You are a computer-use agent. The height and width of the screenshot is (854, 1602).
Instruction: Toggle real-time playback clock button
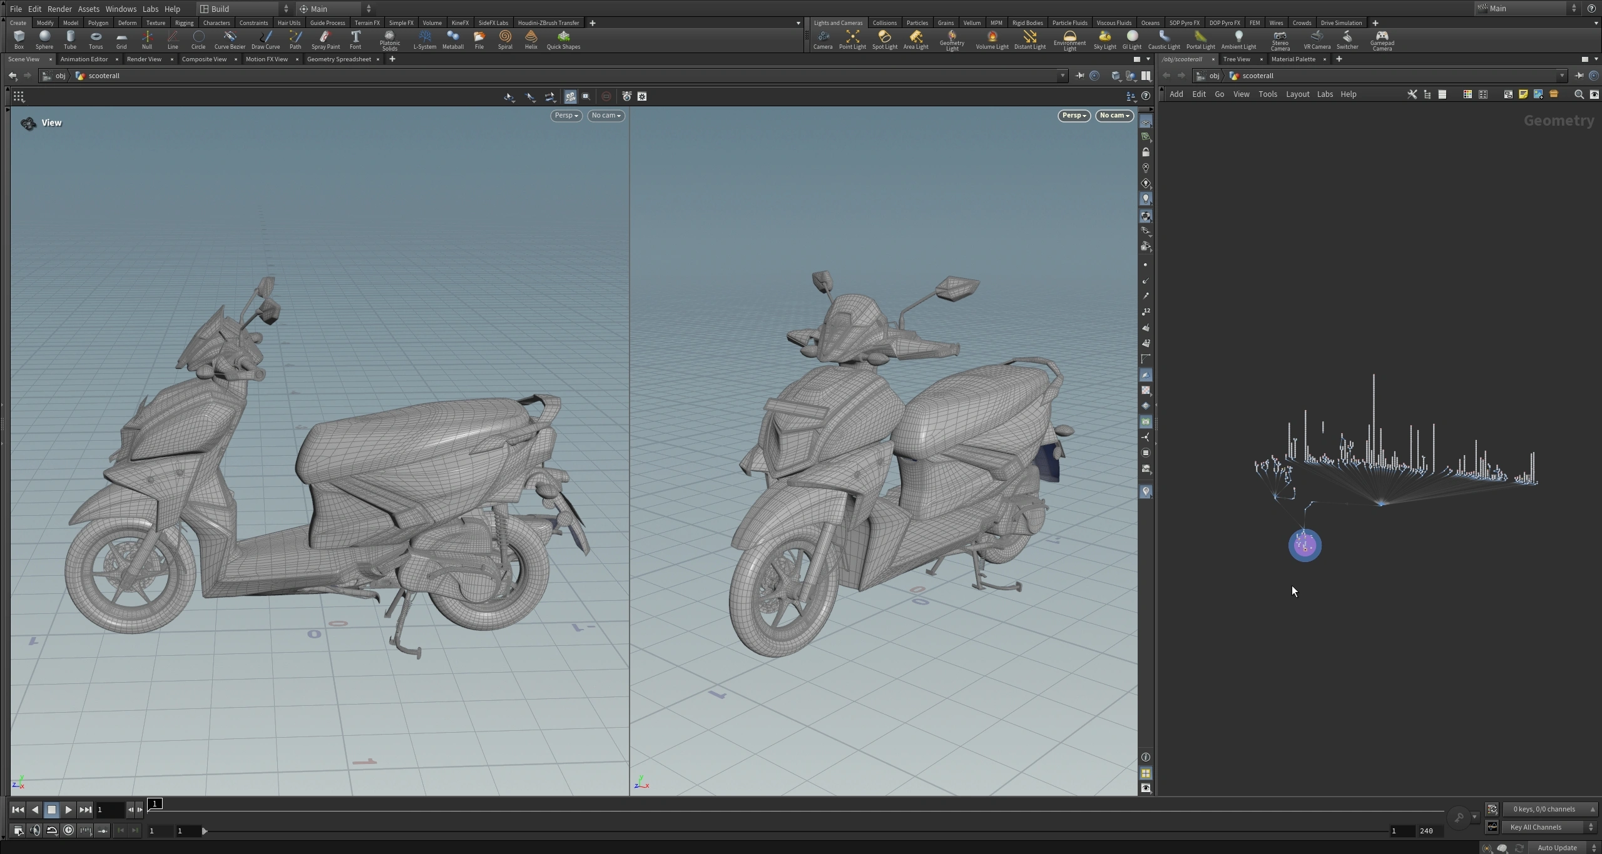(x=69, y=830)
